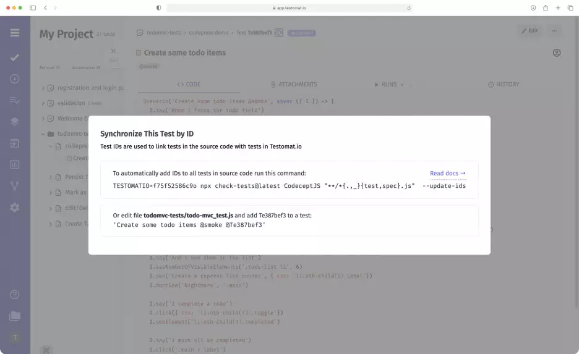Click the Safari address bar
The width and height of the screenshot is (579, 354).
click(x=289, y=8)
